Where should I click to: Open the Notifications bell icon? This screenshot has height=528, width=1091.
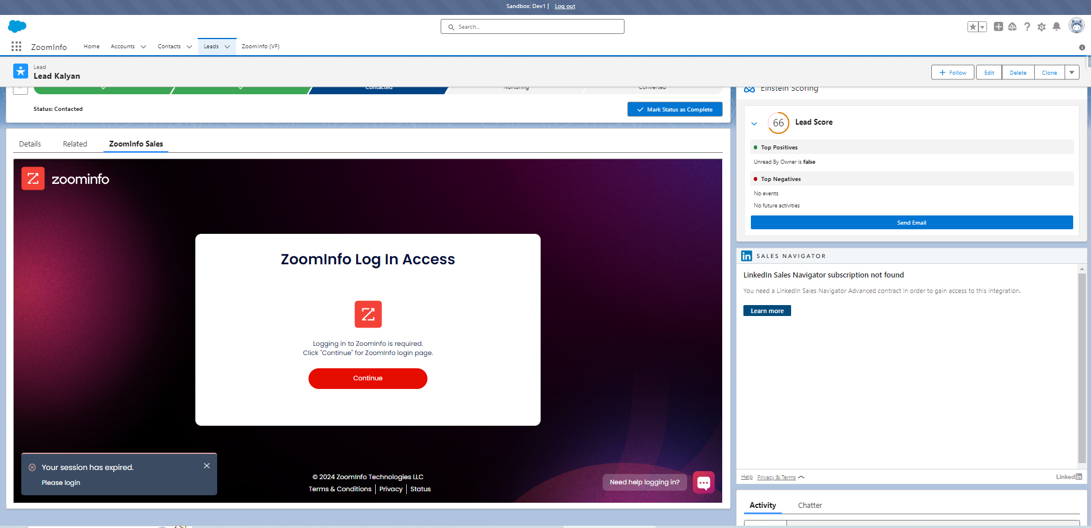coord(1057,26)
